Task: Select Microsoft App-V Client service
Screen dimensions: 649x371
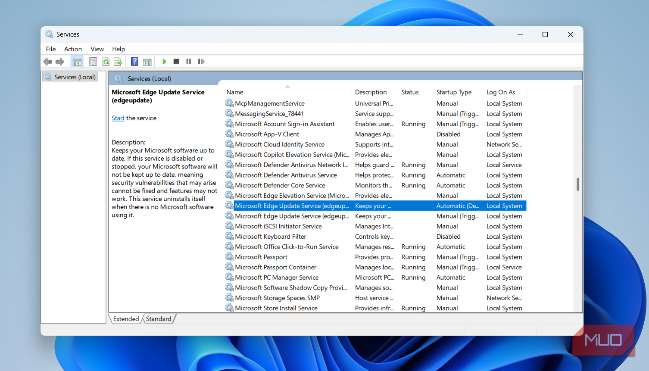Action: tap(375, 134)
